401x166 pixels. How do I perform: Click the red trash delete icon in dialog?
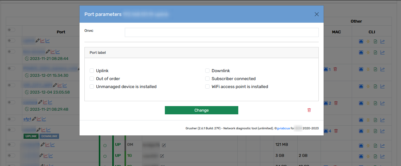309,110
